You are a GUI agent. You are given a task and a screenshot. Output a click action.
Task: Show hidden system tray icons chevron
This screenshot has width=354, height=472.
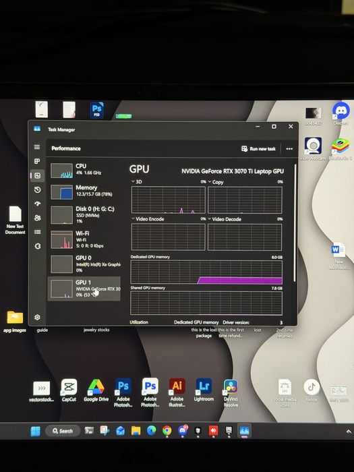pos(349,432)
